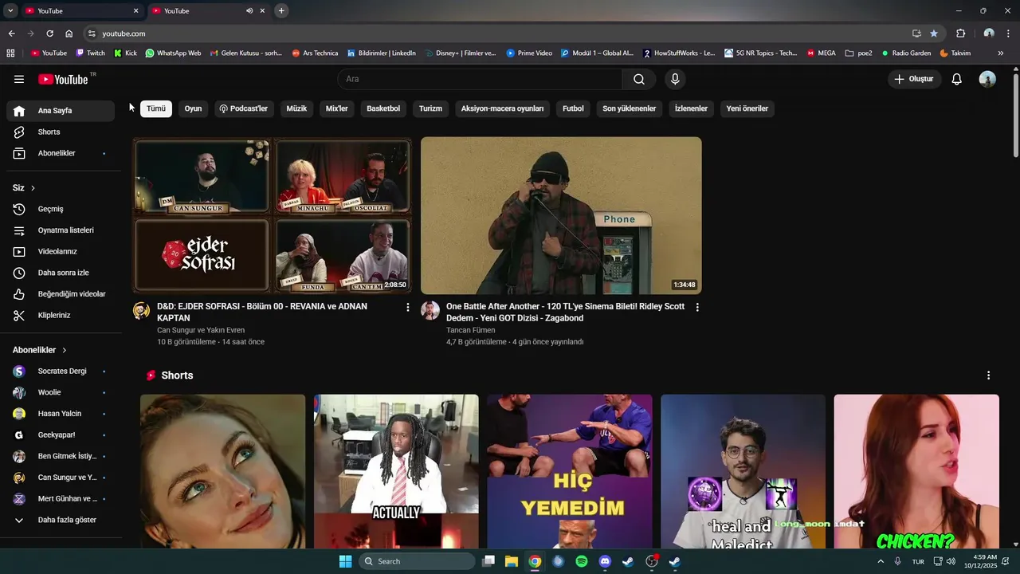Open Daha sonra izle list

point(61,273)
